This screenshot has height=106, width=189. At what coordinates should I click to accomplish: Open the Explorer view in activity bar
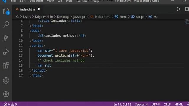click(x=6, y=11)
